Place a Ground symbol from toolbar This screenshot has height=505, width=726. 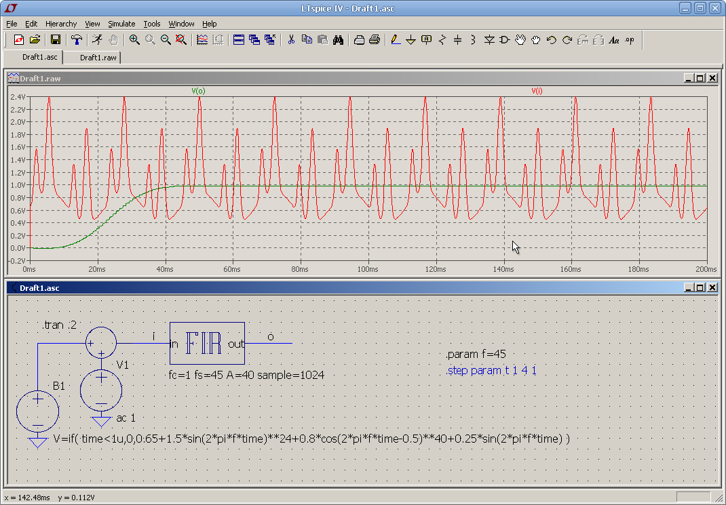pos(410,40)
